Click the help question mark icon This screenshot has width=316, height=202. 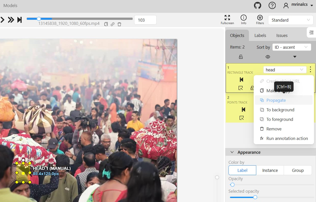(272, 6)
